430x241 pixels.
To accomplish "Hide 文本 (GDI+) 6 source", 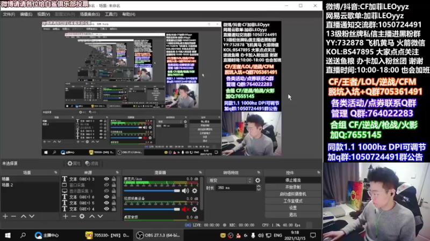I will (106, 197).
